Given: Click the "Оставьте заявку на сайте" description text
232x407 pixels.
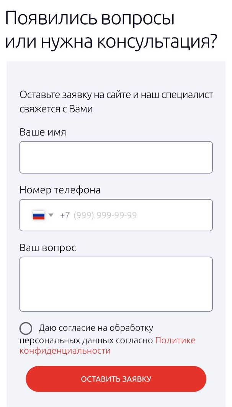Looking at the screenshot, I should pos(75,95).
